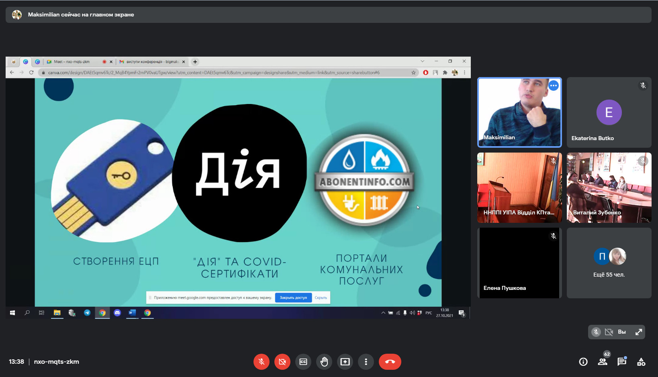This screenshot has height=377, width=658.
Task: Open Telegram from the taskbar
Action: tap(87, 313)
